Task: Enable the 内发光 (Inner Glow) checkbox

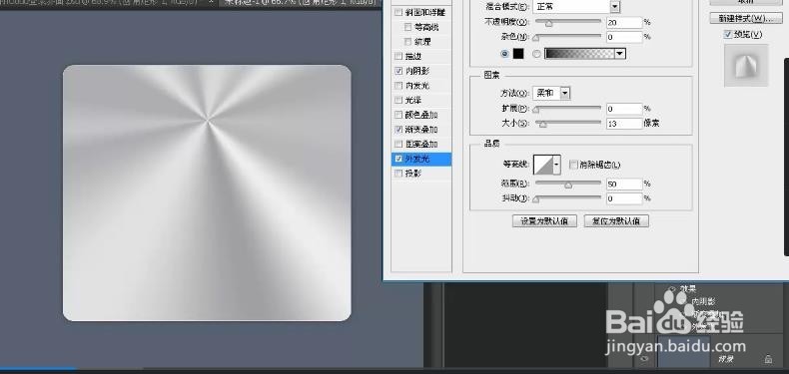Action: tap(398, 86)
